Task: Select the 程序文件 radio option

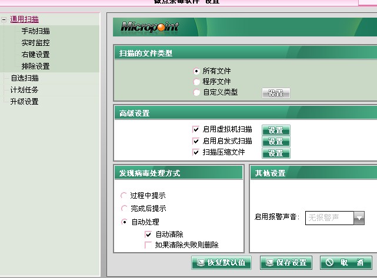Action: click(196, 82)
